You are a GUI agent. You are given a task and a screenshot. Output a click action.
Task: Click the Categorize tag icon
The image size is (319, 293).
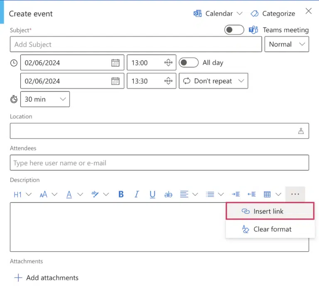(255, 14)
